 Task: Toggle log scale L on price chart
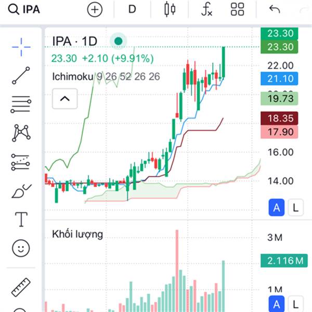click(x=296, y=207)
